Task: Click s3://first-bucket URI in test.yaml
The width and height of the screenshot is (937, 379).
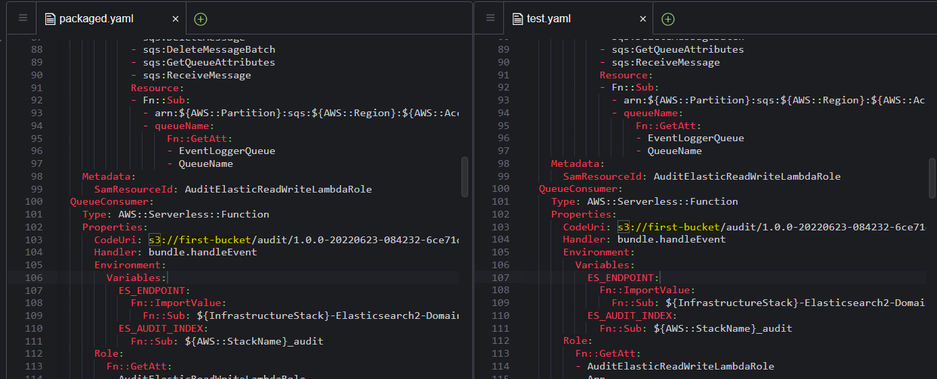Action: (669, 227)
